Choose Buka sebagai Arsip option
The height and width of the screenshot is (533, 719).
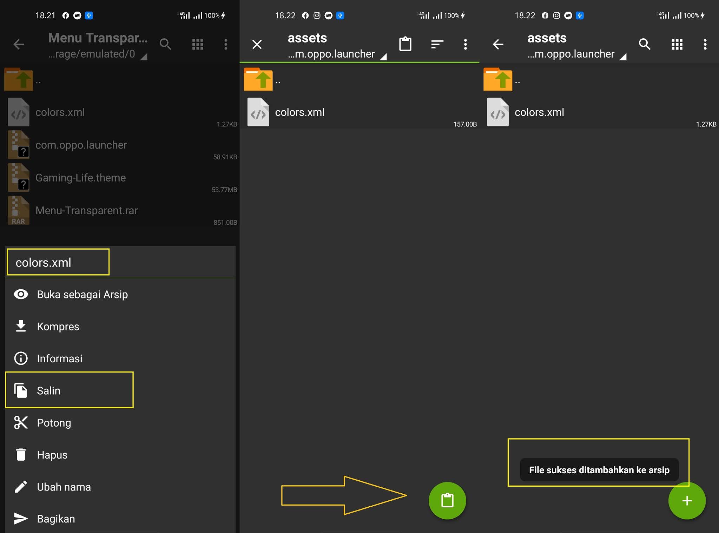click(x=82, y=294)
